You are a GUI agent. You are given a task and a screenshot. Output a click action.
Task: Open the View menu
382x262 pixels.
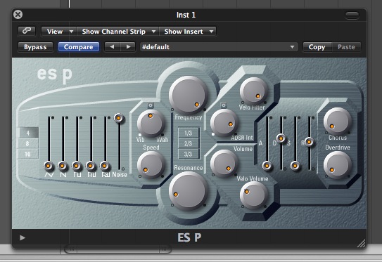[58, 32]
